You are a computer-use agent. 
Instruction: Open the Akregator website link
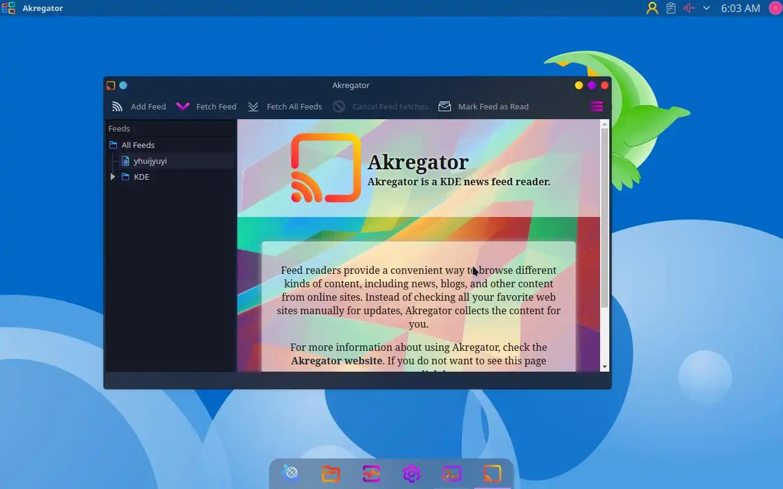(x=336, y=361)
